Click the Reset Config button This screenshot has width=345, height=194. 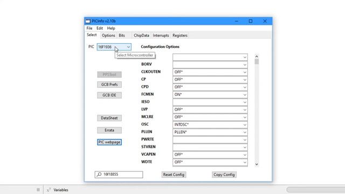tap(174, 175)
